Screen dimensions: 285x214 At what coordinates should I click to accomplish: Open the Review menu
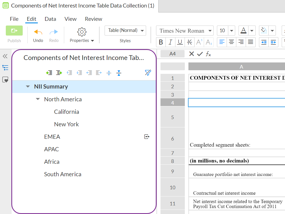point(93,19)
